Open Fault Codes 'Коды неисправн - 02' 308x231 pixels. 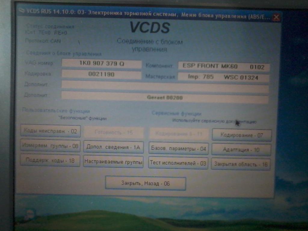(x=51, y=131)
